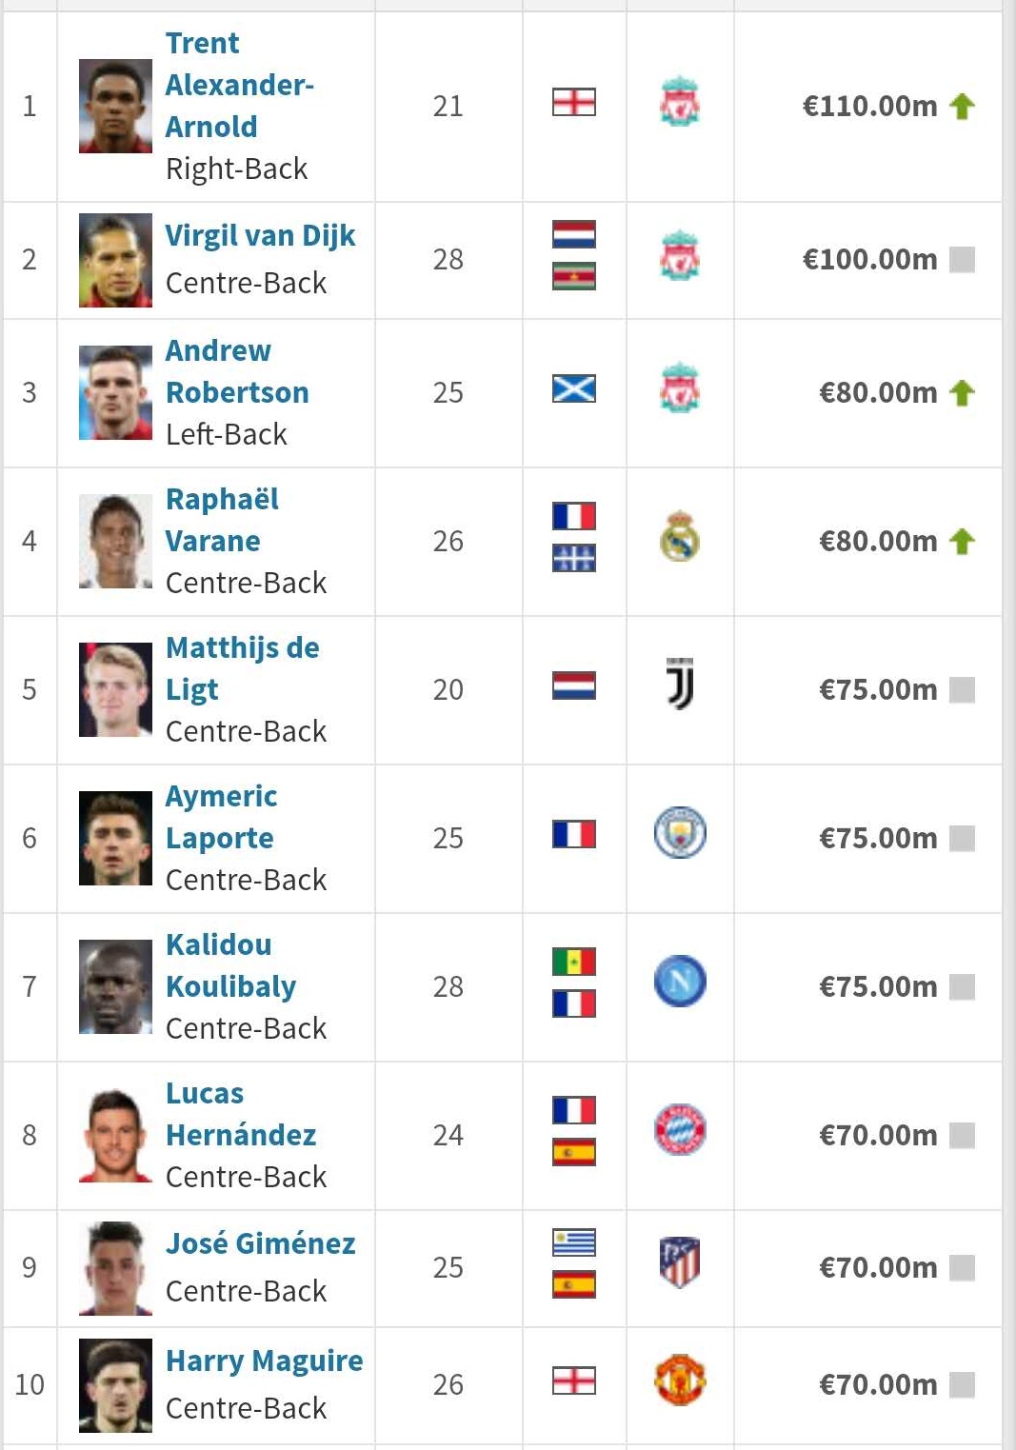Click Aymeric Laporte's player photo
1016x1450 pixels.
pyautogui.click(x=115, y=838)
